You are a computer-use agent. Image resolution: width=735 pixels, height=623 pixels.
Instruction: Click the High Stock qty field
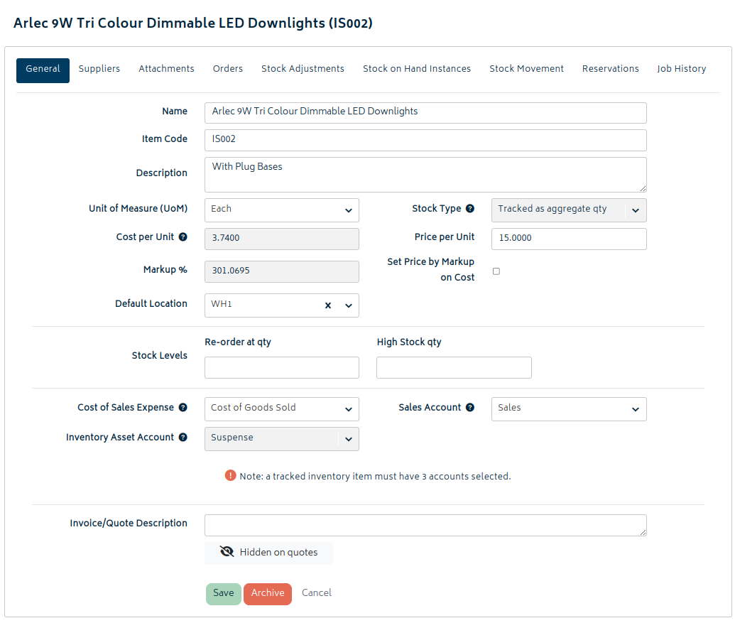454,367
